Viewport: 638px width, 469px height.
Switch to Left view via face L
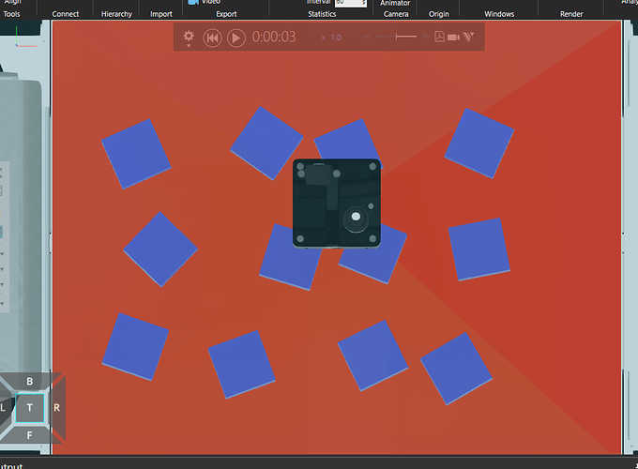3,408
